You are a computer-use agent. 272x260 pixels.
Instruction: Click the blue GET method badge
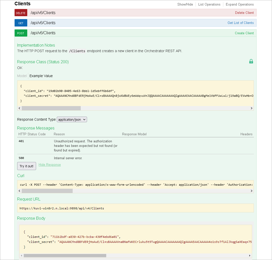[x=21, y=23]
